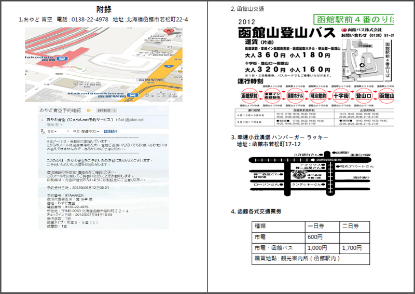The image size is (415, 294).
Task: Click the 函館駅前 bus stop circle
Action: point(249,96)
